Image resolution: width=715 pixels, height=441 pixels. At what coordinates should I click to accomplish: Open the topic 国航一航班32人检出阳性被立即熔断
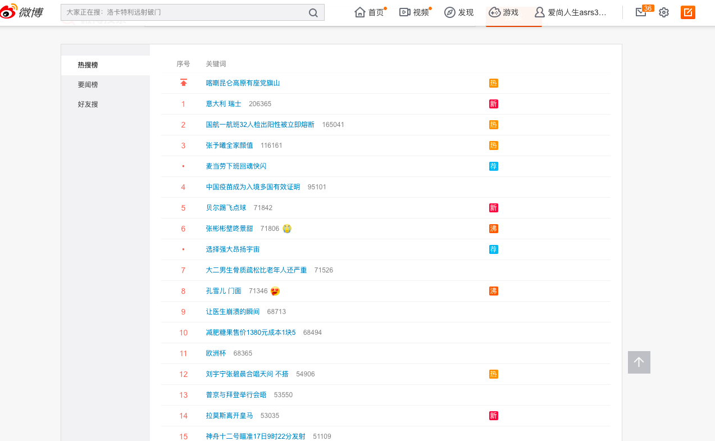pos(260,125)
